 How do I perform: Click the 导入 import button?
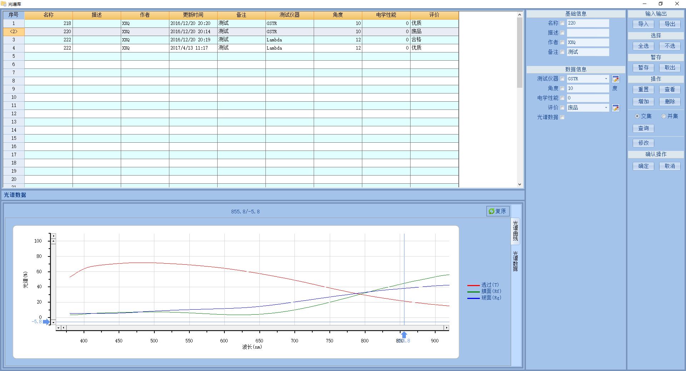click(x=643, y=24)
